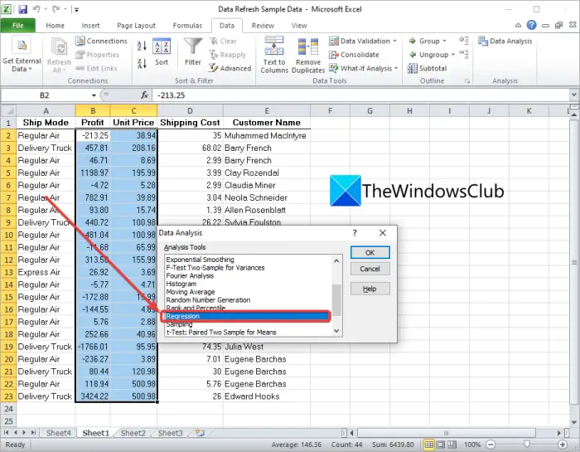This screenshot has width=580, height=452.
Task: Open Data Validation dropdown arrow
Action: [x=394, y=41]
